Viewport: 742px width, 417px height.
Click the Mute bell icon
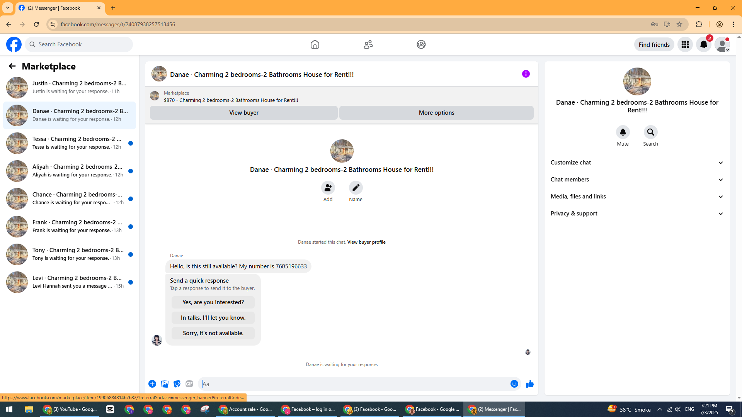tap(623, 132)
